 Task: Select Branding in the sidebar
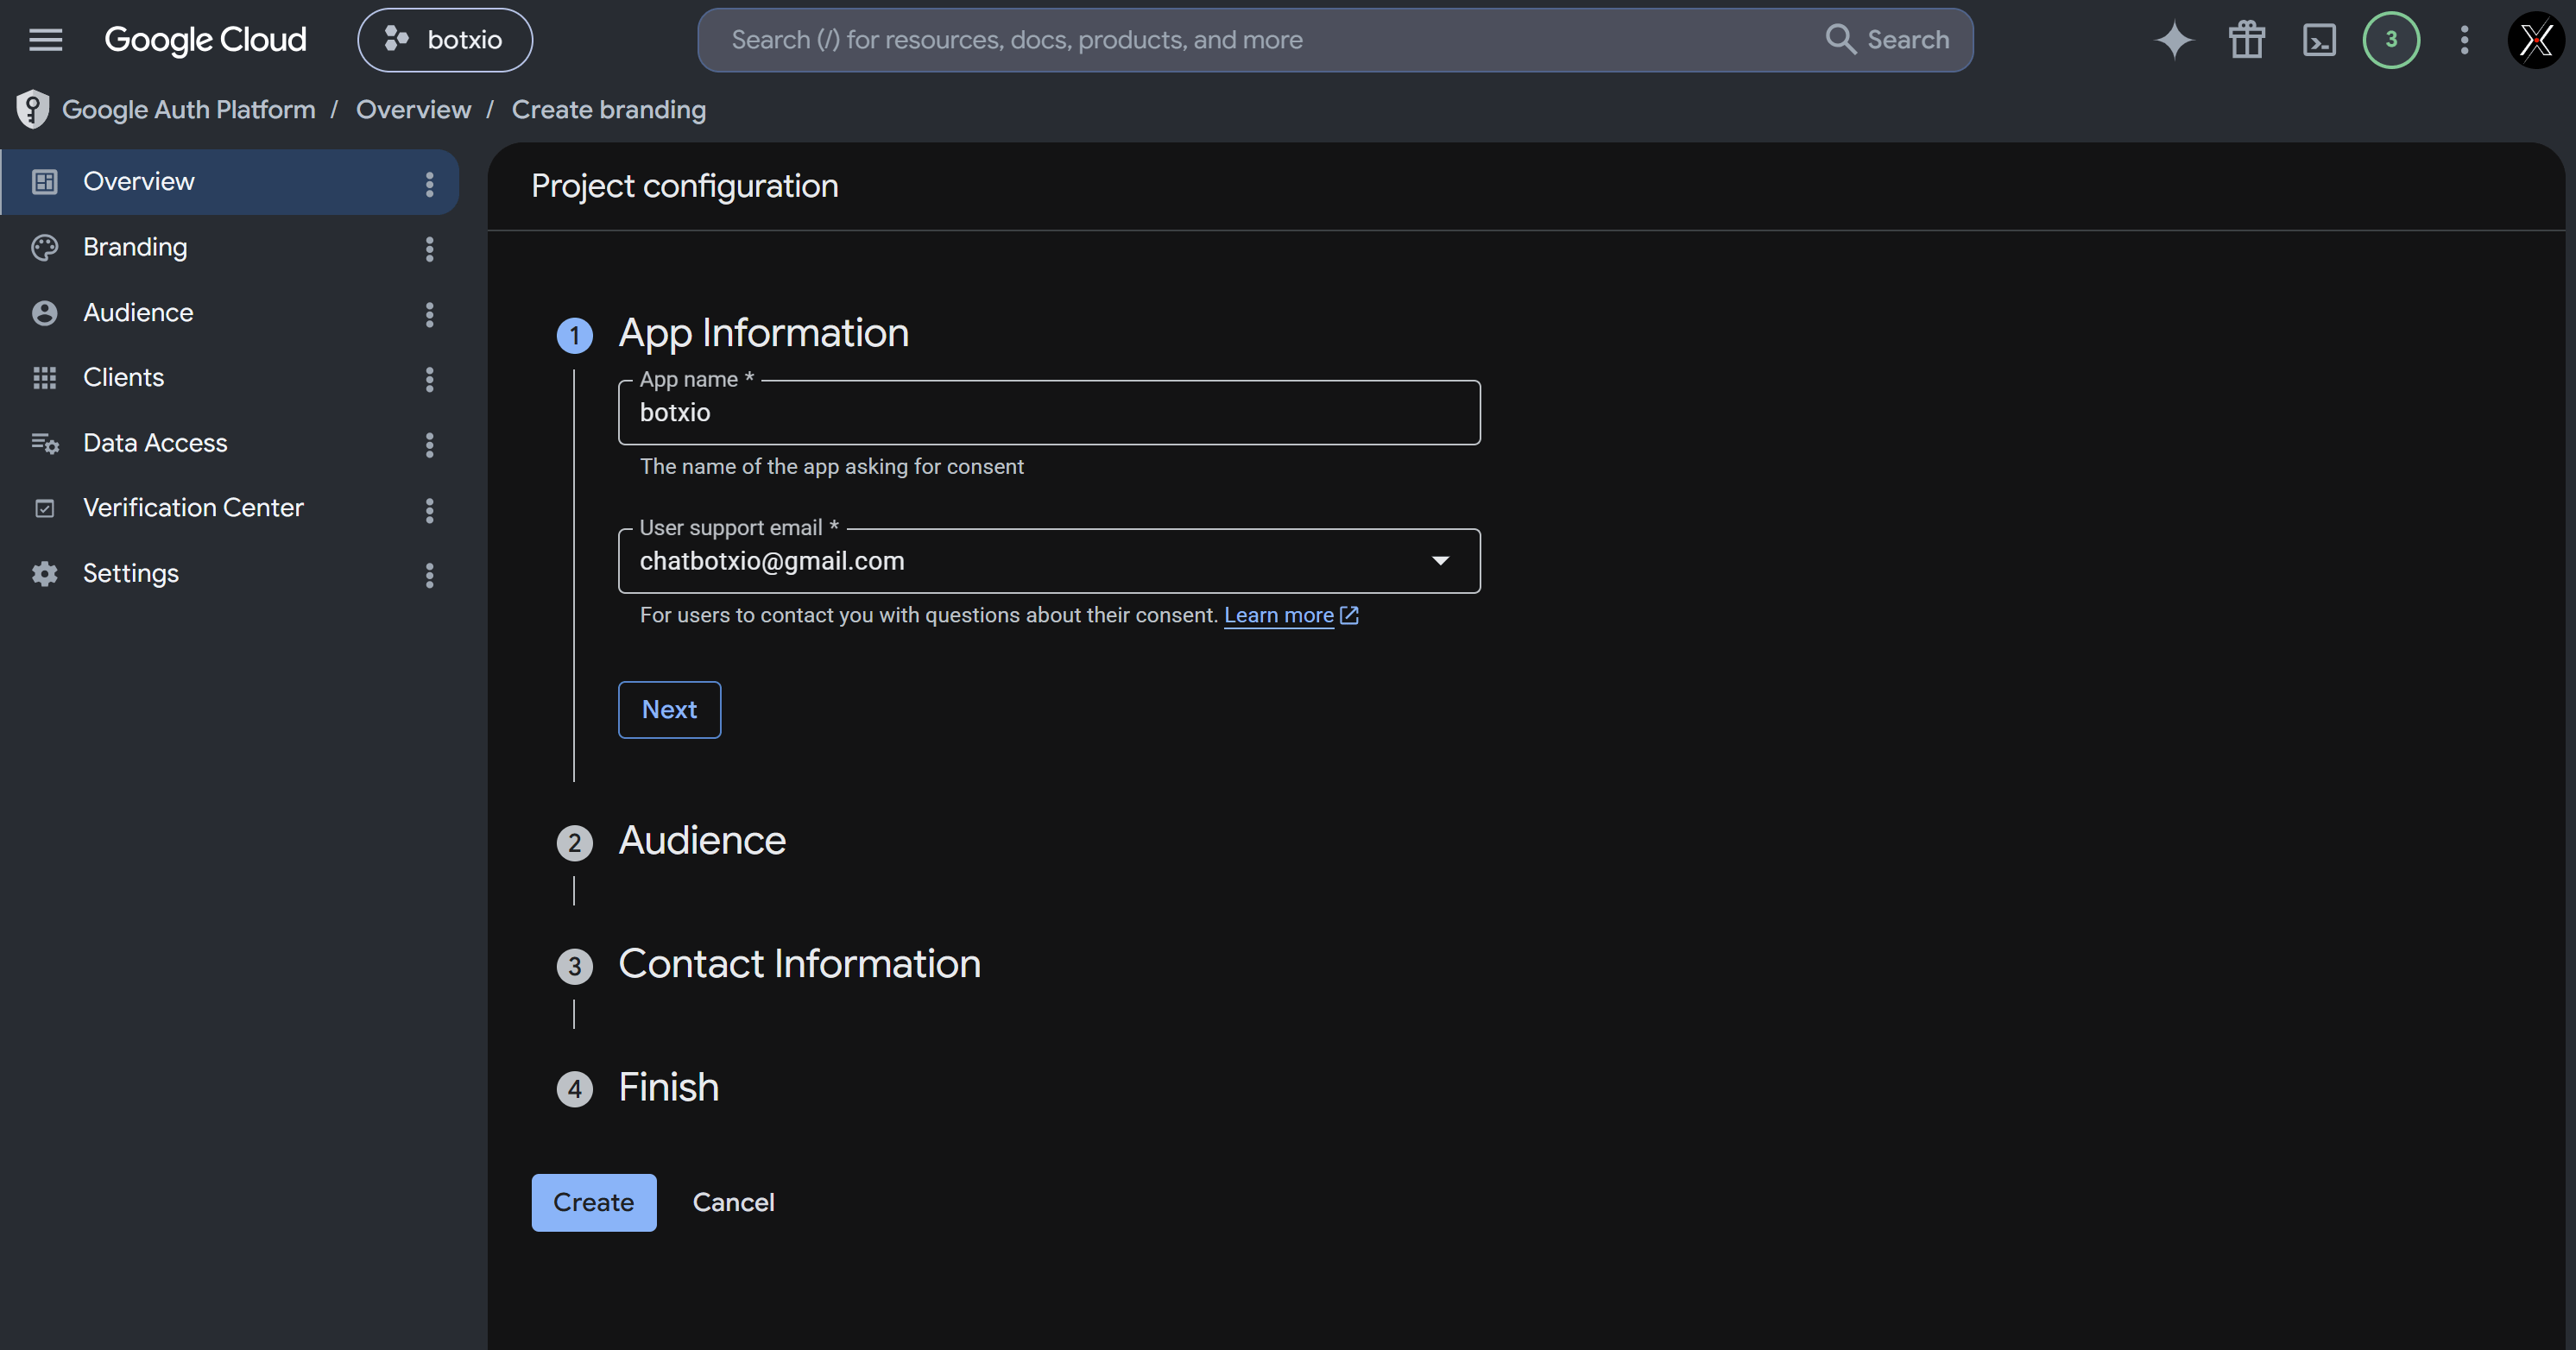coord(230,247)
